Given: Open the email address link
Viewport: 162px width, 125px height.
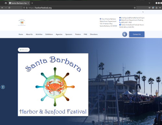Looking at the screenshot, I should click(x=133, y=18).
